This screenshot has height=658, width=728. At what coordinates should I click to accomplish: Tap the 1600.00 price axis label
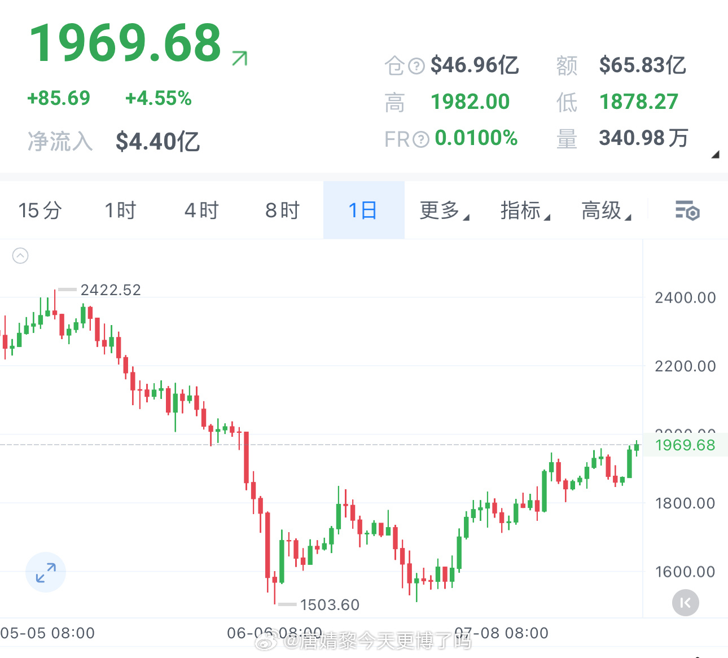point(685,572)
